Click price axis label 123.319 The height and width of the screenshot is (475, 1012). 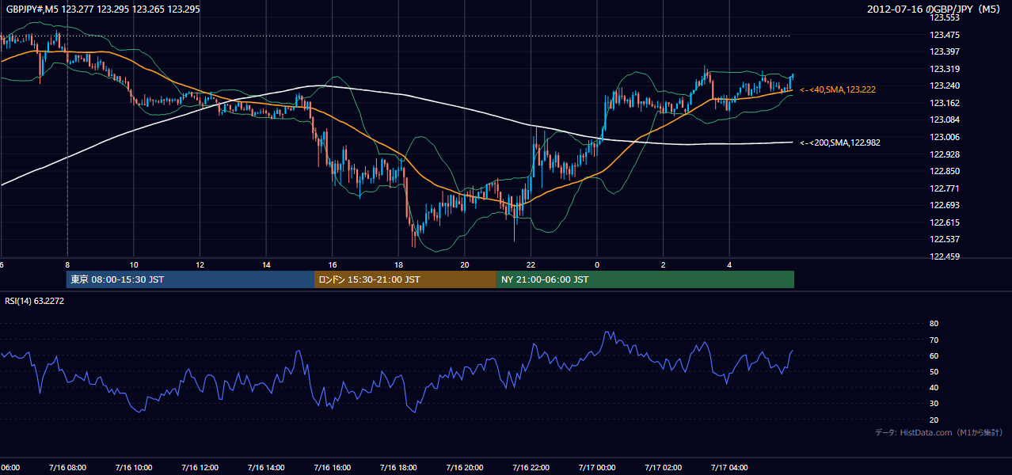[x=944, y=69]
